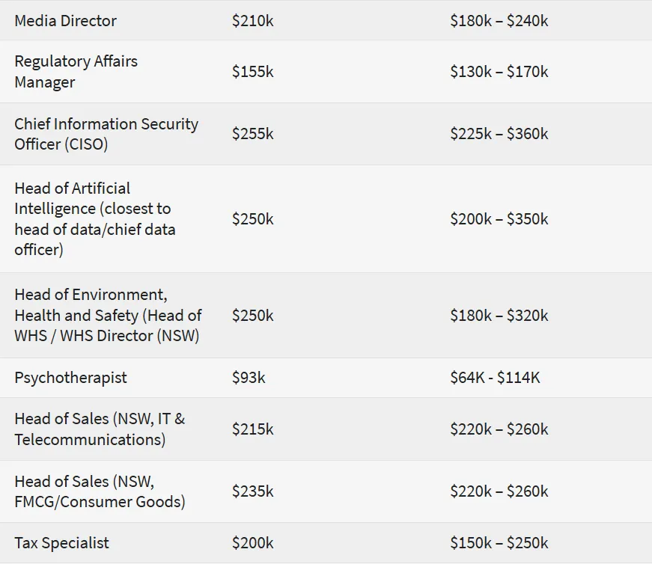The width and height of the screenshot is (652, 564).
Task: Click the $180k – $240k salary range
Action: (499, 21)
